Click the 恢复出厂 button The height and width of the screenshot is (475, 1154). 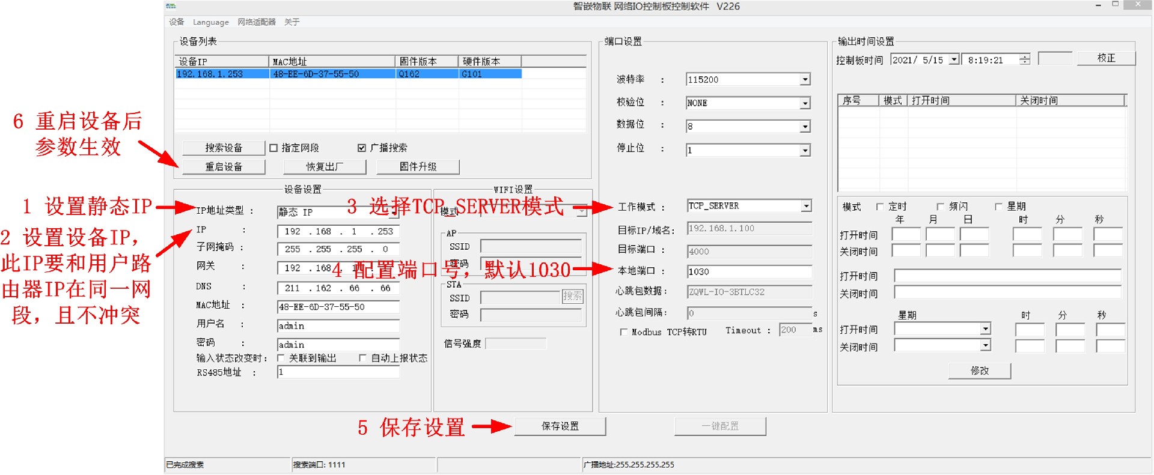(x=325, y=167)
